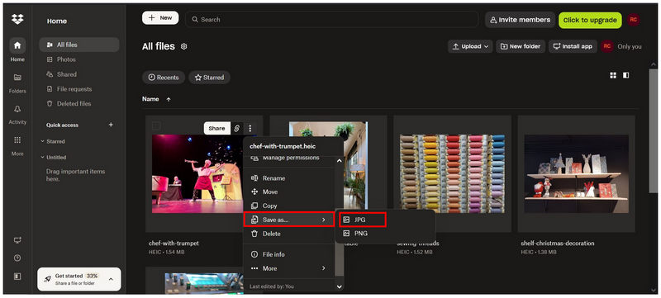The height and width of the screenshot is (298, 661).
Task: Click the Dropbox logo icon
Action: [x=17, y=19]
